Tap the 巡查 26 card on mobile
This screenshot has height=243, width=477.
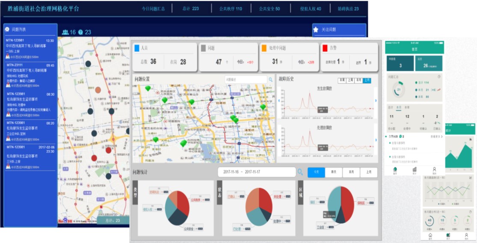pyautogui.click(x=429, y=63)
